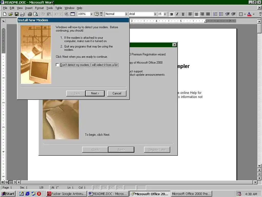Click the vertical scrollbar down arrow

pos(259,166)
